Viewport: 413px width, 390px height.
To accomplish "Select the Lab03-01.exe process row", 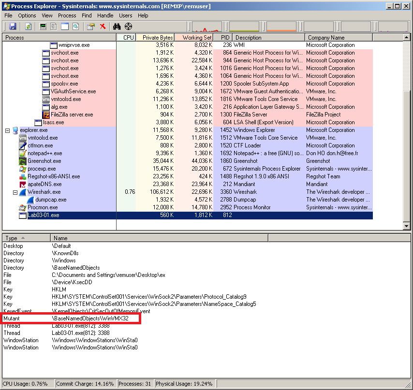I will (188, 215).
